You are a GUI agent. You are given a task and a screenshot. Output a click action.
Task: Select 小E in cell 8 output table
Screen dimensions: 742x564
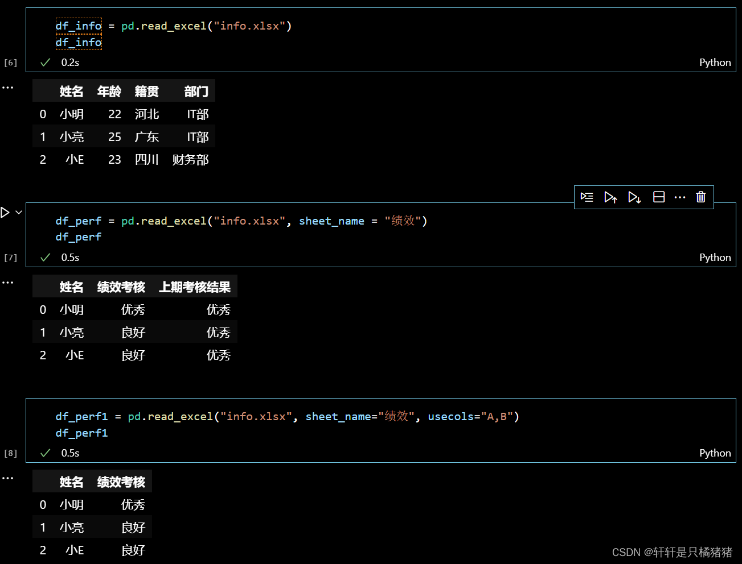(x=75, y=550)
